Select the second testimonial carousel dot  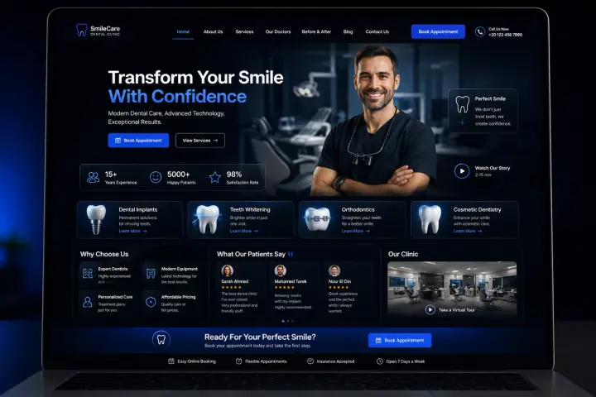(288, 322)
